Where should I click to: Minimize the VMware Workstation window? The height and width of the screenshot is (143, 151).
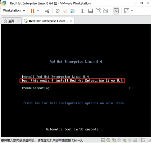(x=136, y=3)
